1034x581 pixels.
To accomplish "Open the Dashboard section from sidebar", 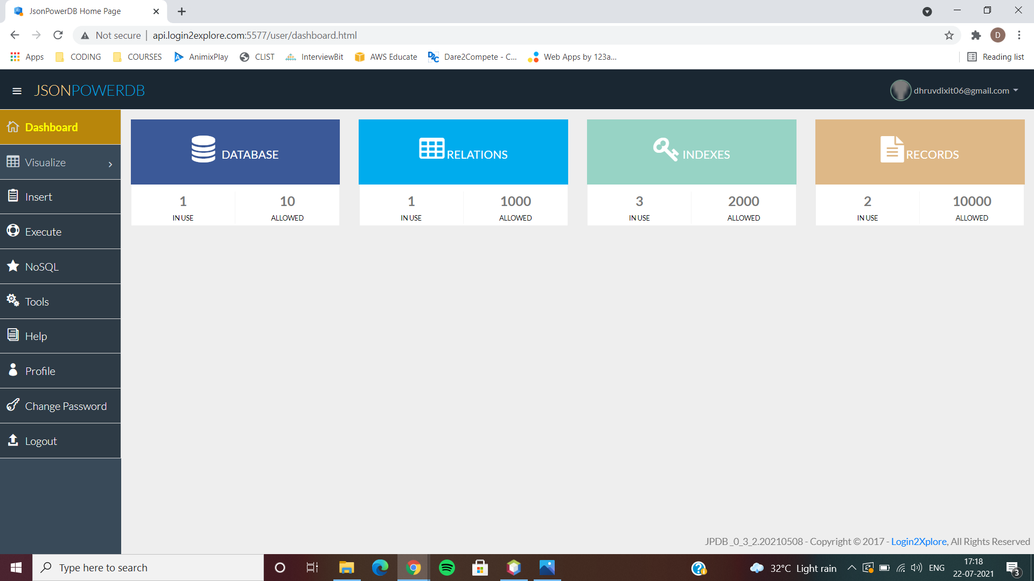I will [51, 127].
